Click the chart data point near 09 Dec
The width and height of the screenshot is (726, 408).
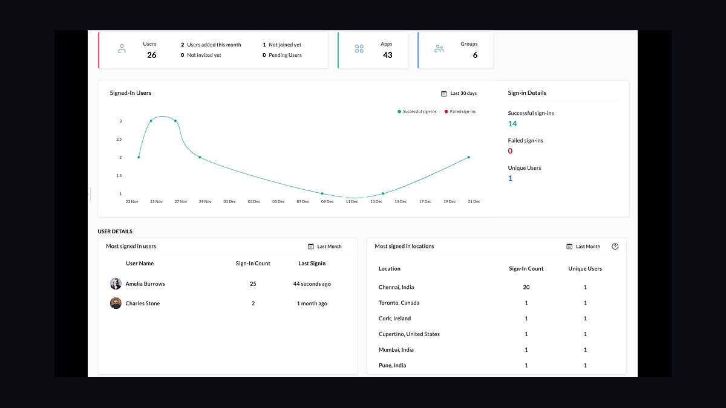(322, 193)
